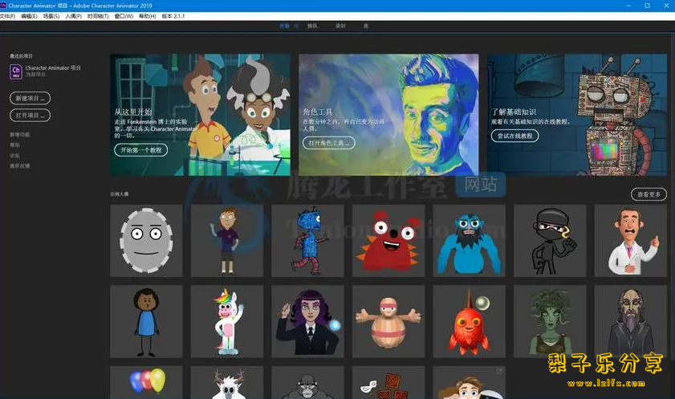The height and width of the screenshot is (399, 675).
Task: Open the gray gorilla puppet
Action: [x=307, y=383]
